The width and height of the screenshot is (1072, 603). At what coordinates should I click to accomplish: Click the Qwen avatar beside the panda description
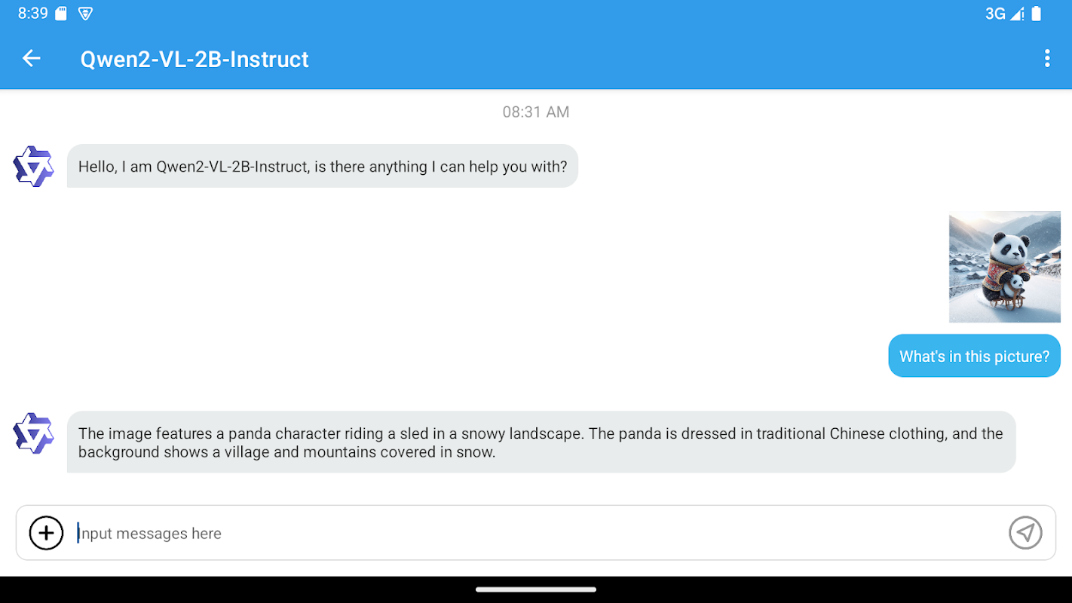(x=34, y=433)
